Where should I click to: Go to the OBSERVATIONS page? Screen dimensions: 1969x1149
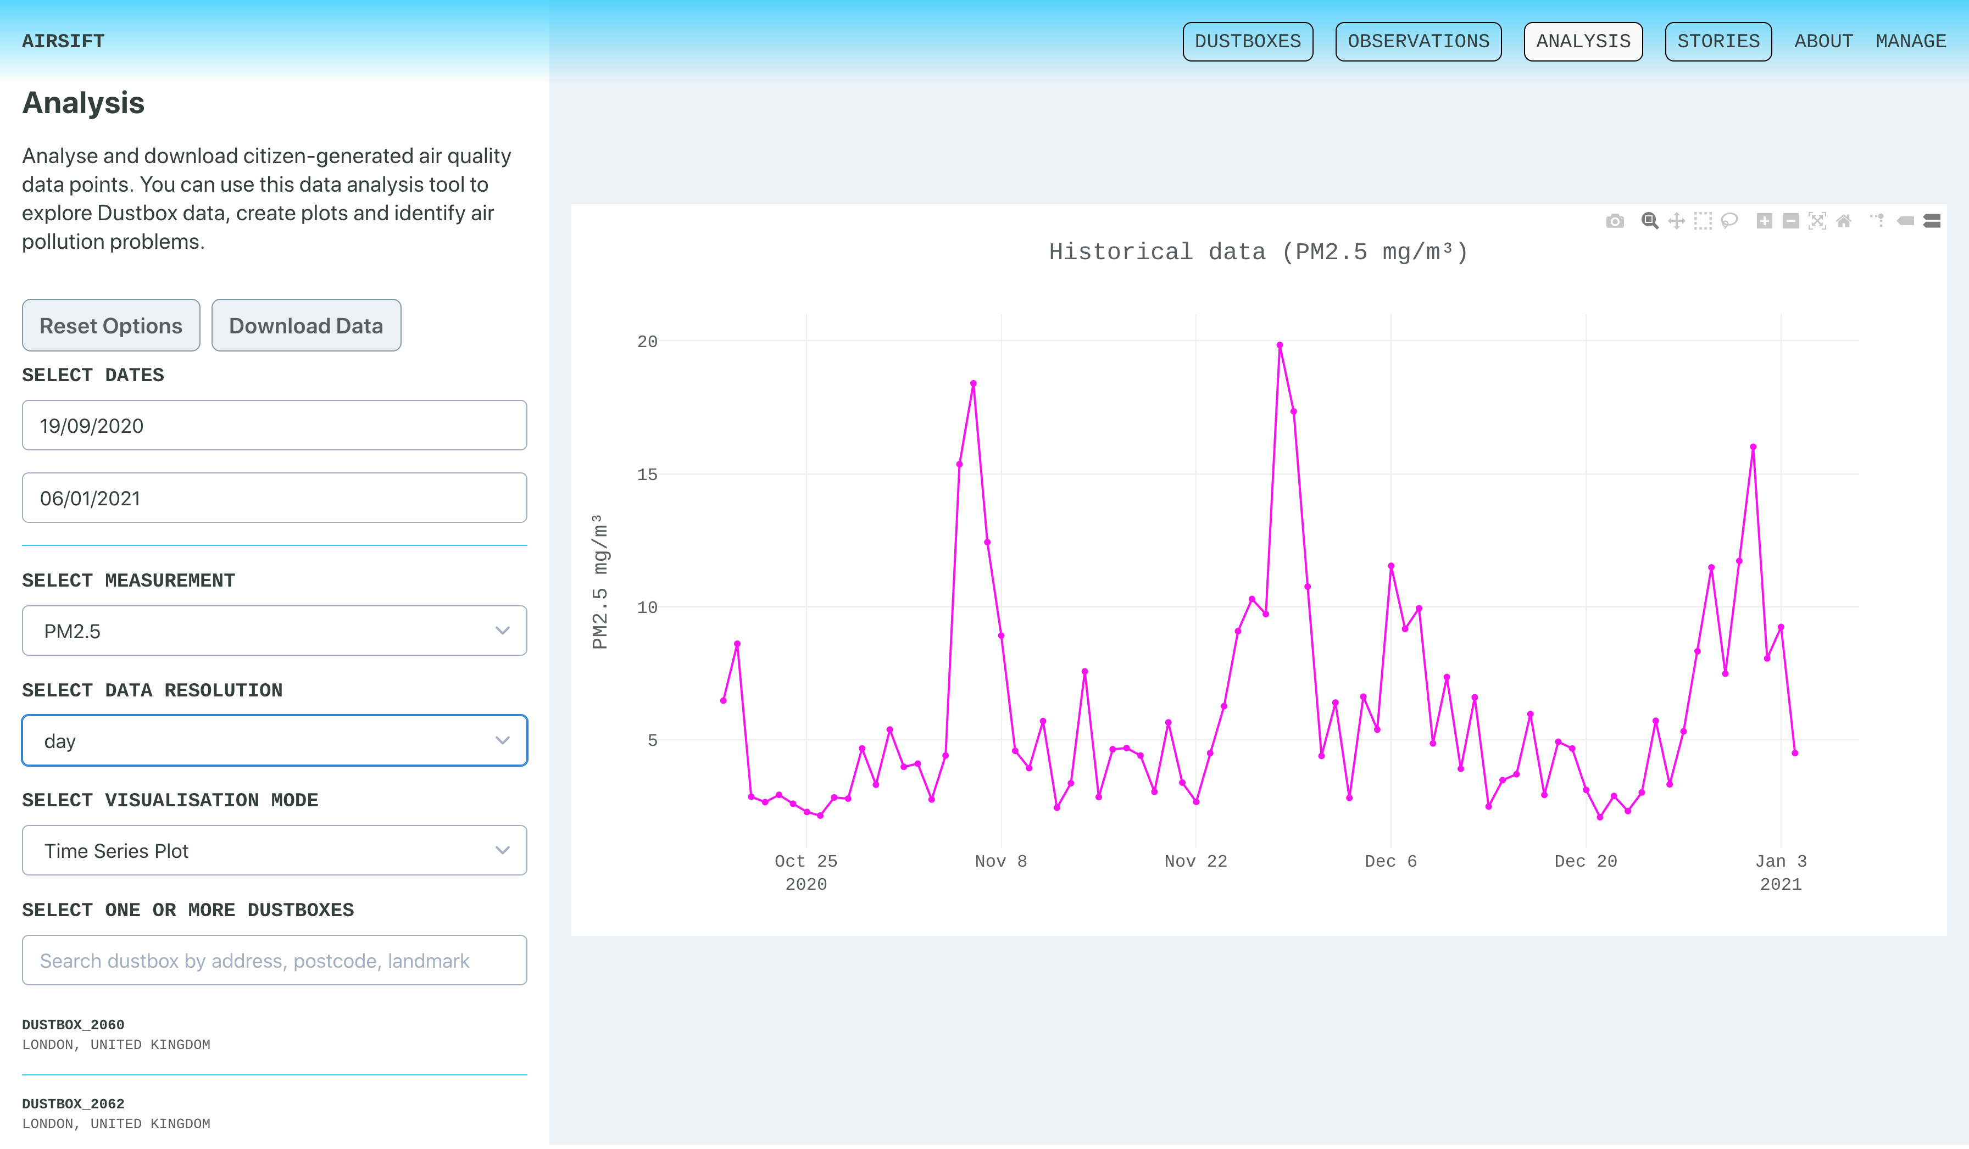[x=1418, y=41]
